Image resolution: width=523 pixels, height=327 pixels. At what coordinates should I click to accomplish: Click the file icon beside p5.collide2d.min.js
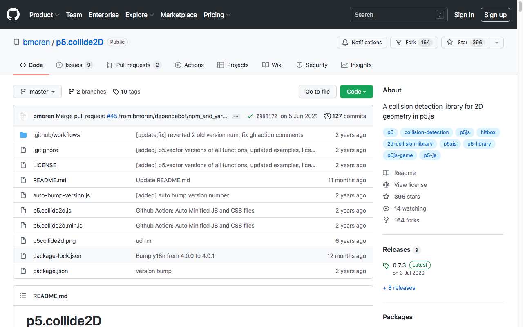[23, 226]
